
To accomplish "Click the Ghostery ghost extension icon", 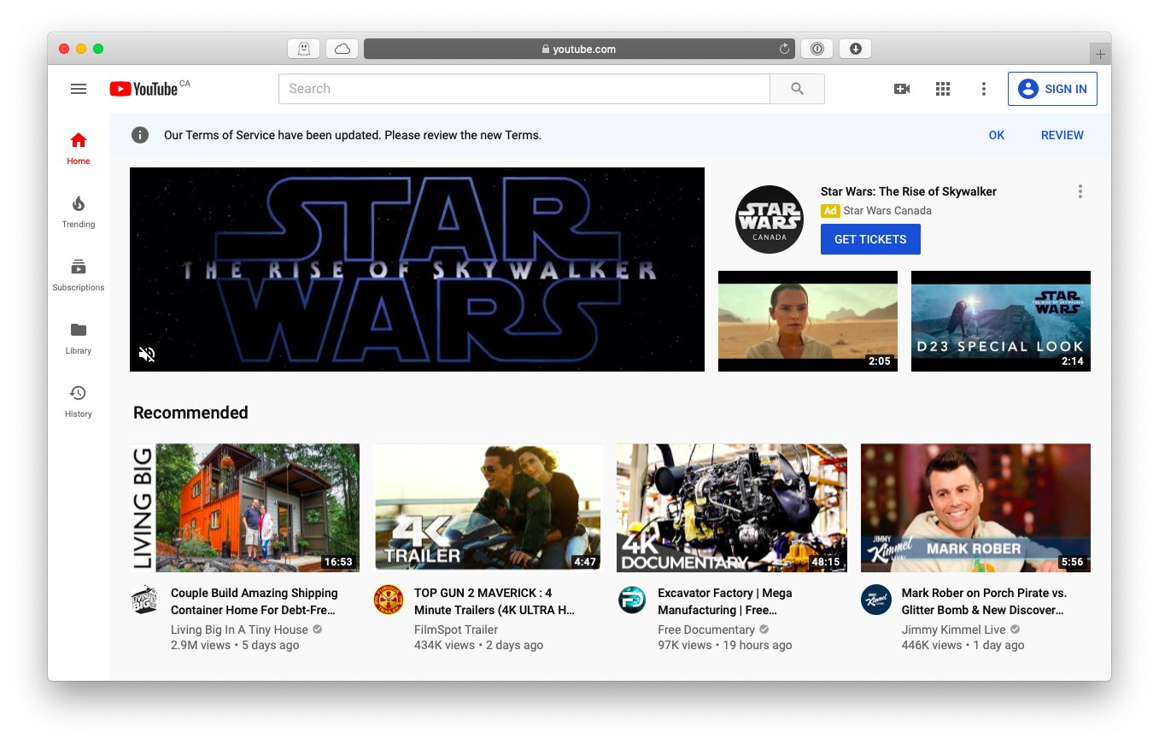I will coord(303,49).
